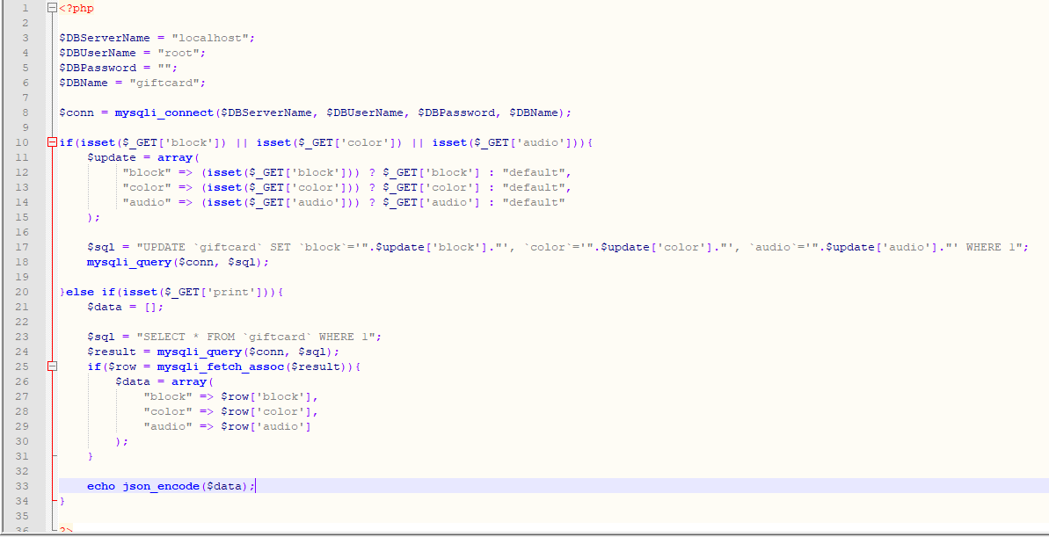
Task: Collapse the red fold marker at line 10
Action: pyautogui.click(x=53, y=142)
